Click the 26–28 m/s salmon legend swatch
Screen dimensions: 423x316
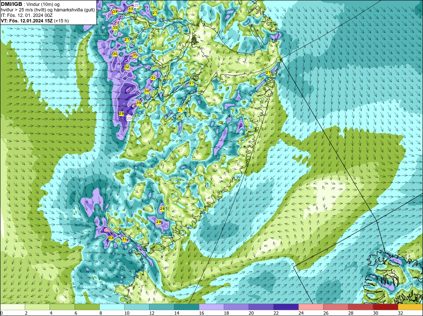(x=336, y=307)
